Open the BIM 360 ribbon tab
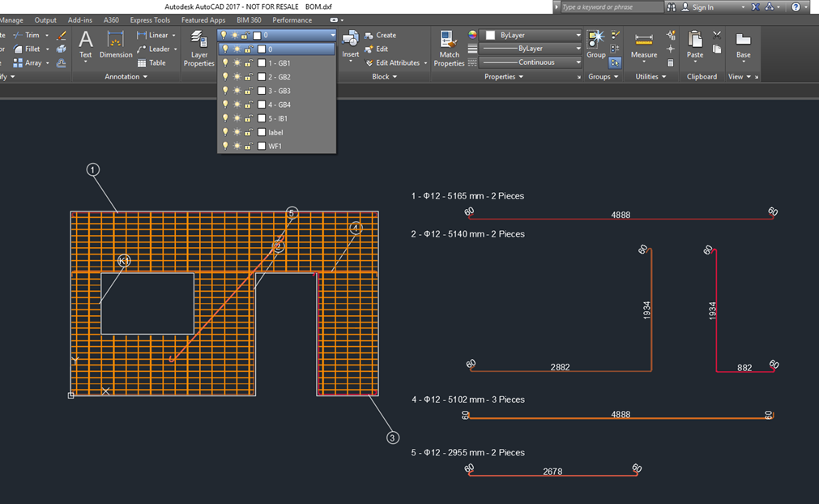Image resolution: width=819 pixels, height=504 pixels. point(249,20)
